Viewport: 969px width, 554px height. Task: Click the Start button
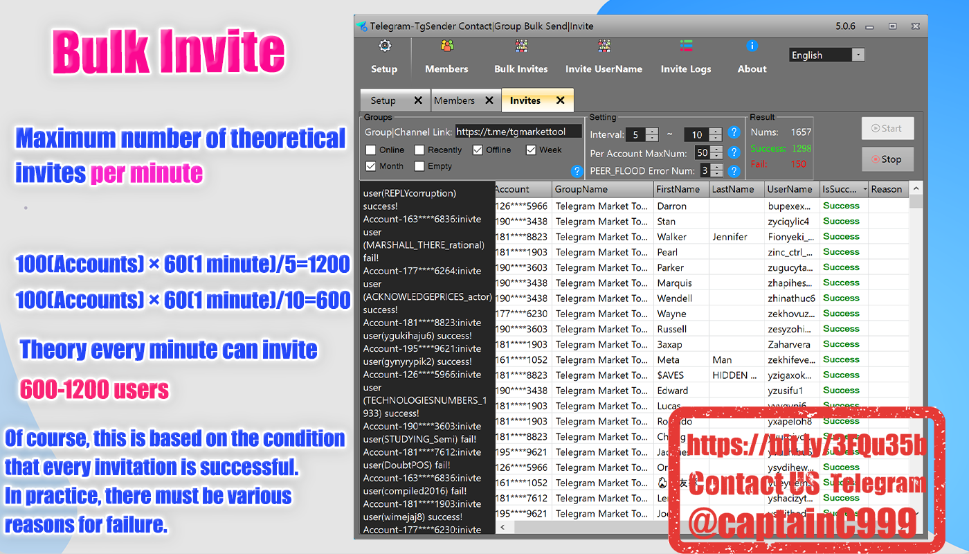(x=887, y=128)
